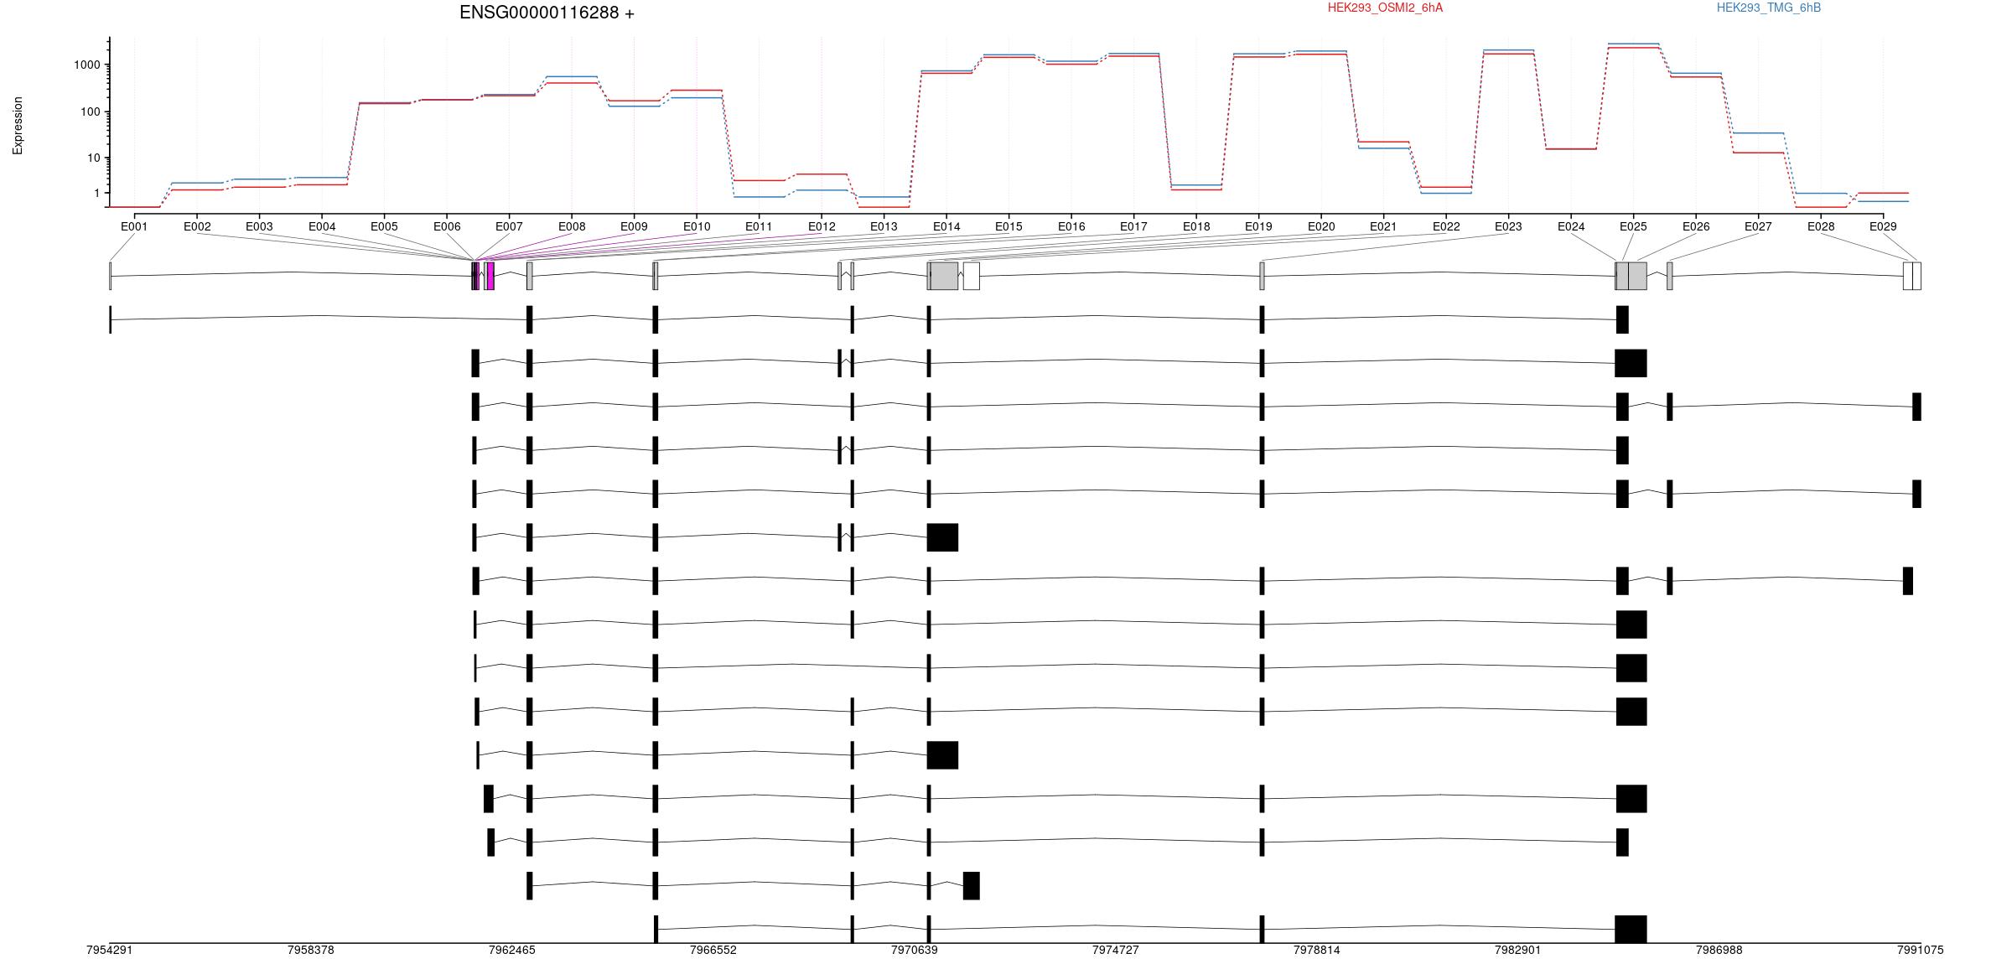Click exon label E023
The image size is (2012, 964).
point(1508,226)
